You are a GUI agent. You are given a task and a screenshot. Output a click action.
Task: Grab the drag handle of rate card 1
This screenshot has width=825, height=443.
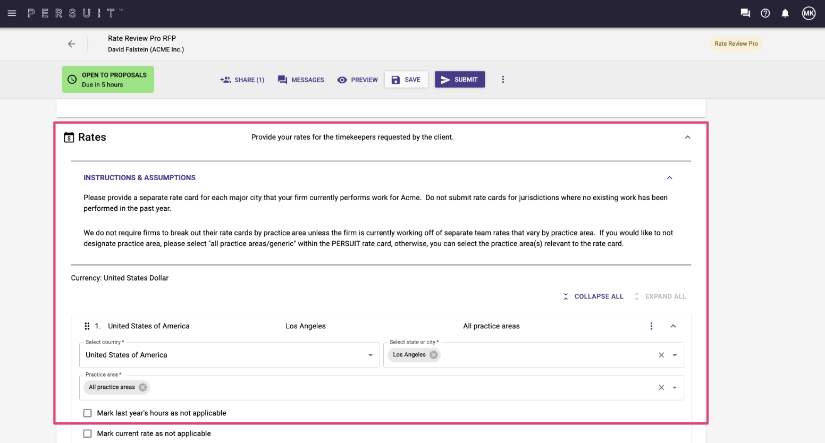coord(87,326)
